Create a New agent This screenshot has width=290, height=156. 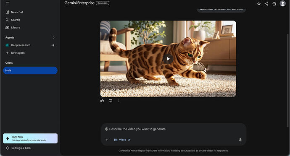click(15, 53)
